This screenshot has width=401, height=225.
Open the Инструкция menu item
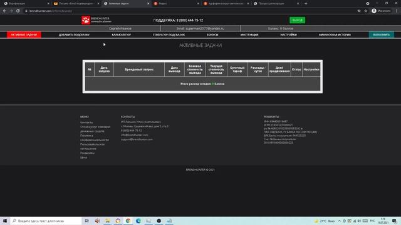coord(249,35)
